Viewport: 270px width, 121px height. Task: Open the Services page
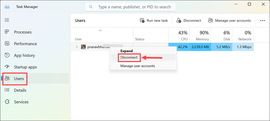click(21, 102)
